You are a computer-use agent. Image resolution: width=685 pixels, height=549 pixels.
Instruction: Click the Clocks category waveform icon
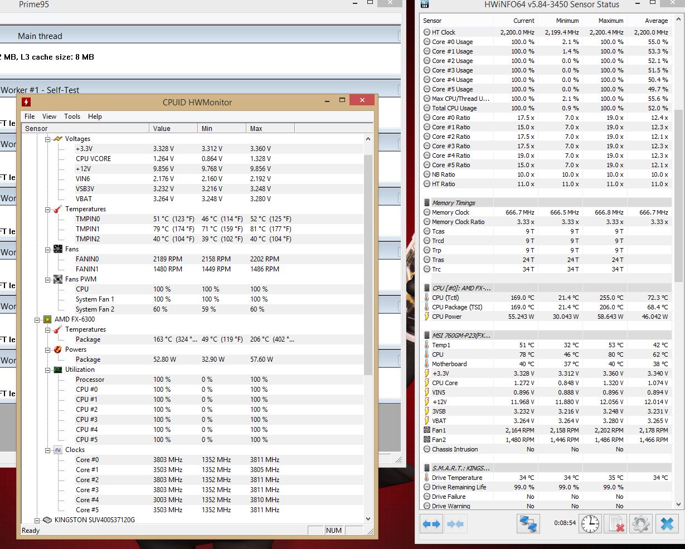(x=57, y=450)
